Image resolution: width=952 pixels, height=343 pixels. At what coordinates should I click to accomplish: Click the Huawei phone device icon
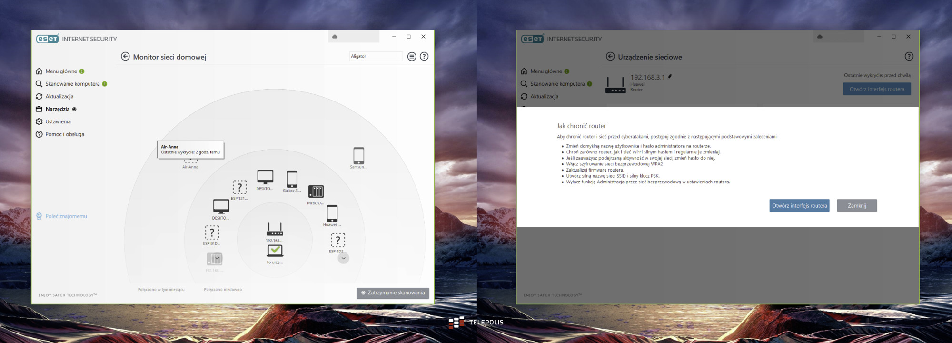click(332, 213)
